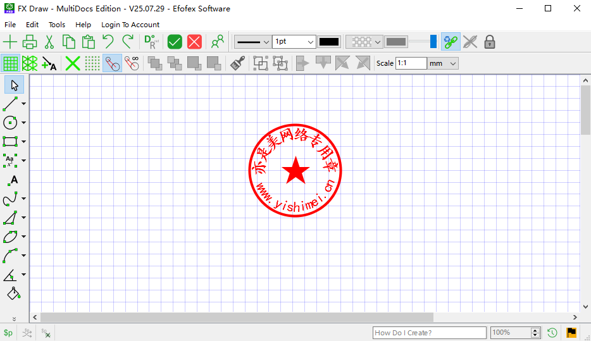Click the bring forward one layer icon
Screen dimensions: 591x341
coord(175,63)
